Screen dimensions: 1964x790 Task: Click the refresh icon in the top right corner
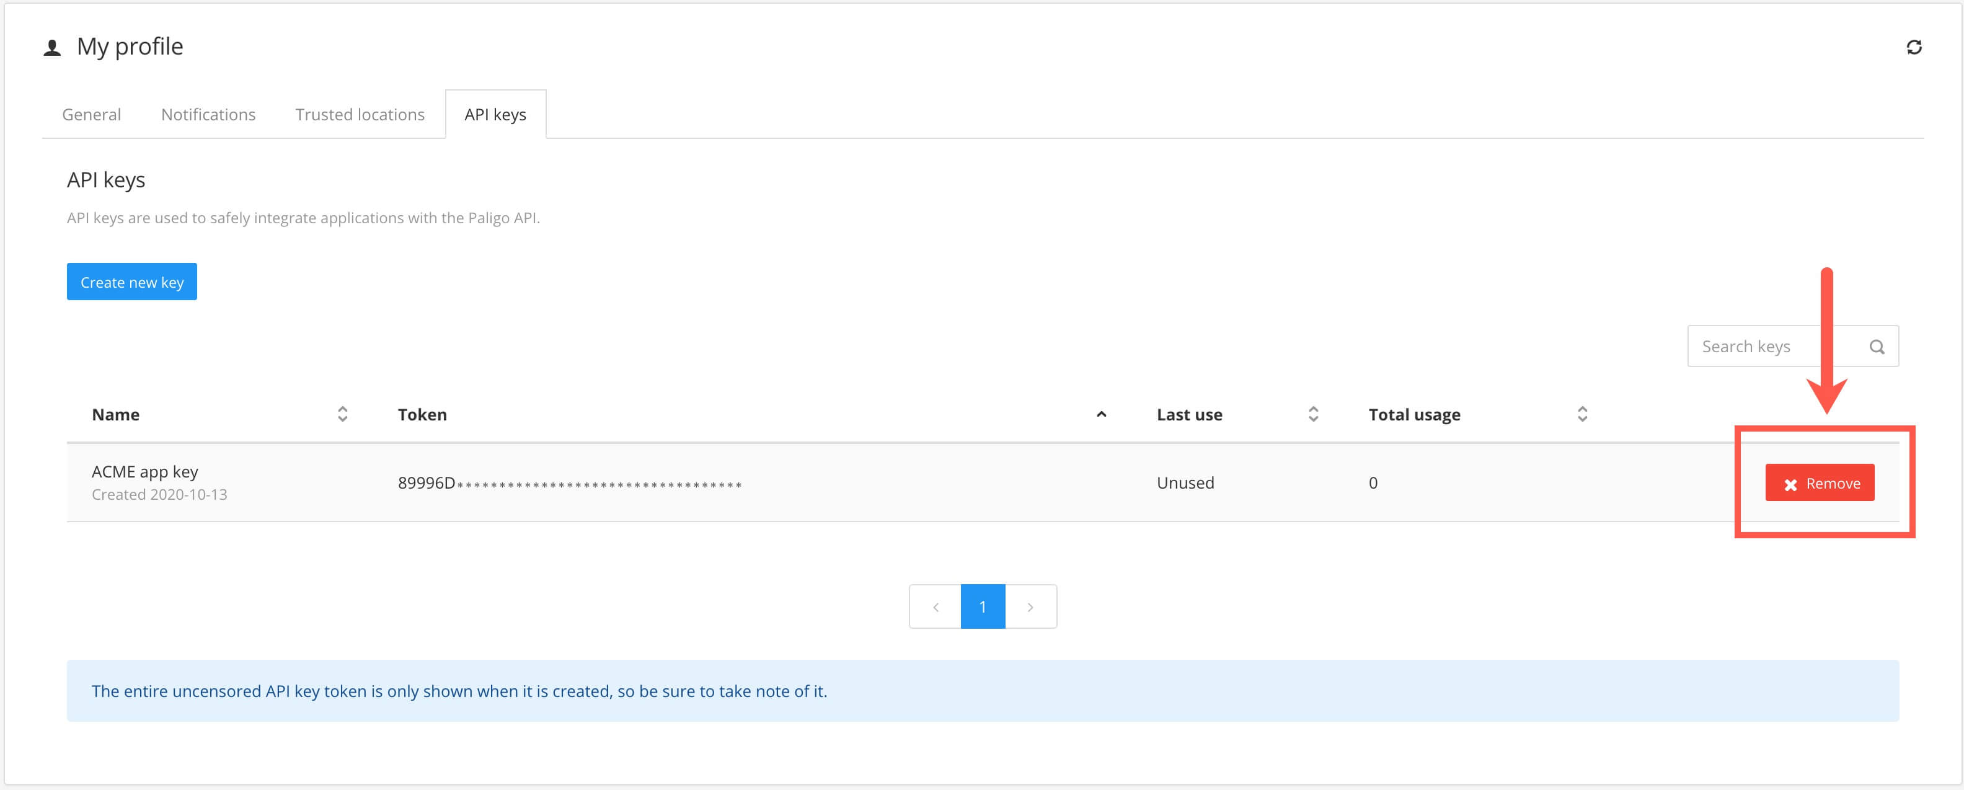pos(1914,47)
